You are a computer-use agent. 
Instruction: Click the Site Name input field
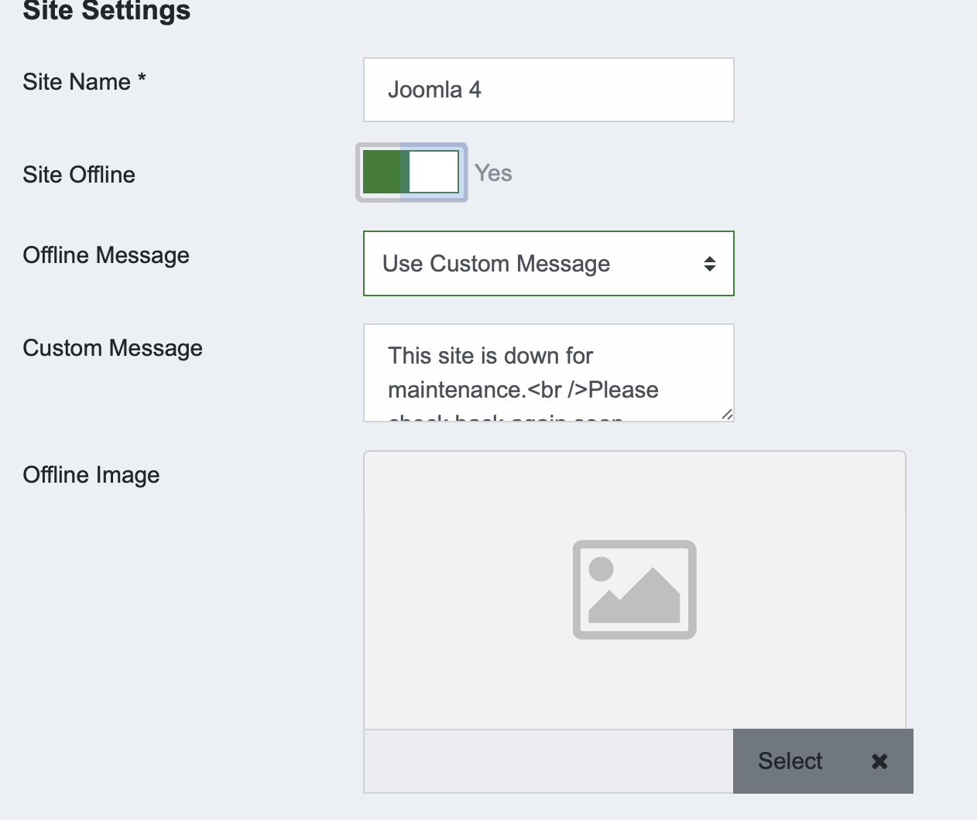[x=548, y=90]
